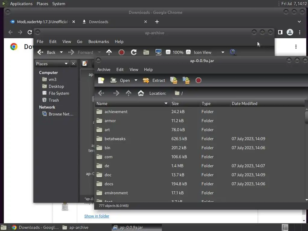308x231 pixels.
Task: Select the bin folder row
Action: point(200,148)
